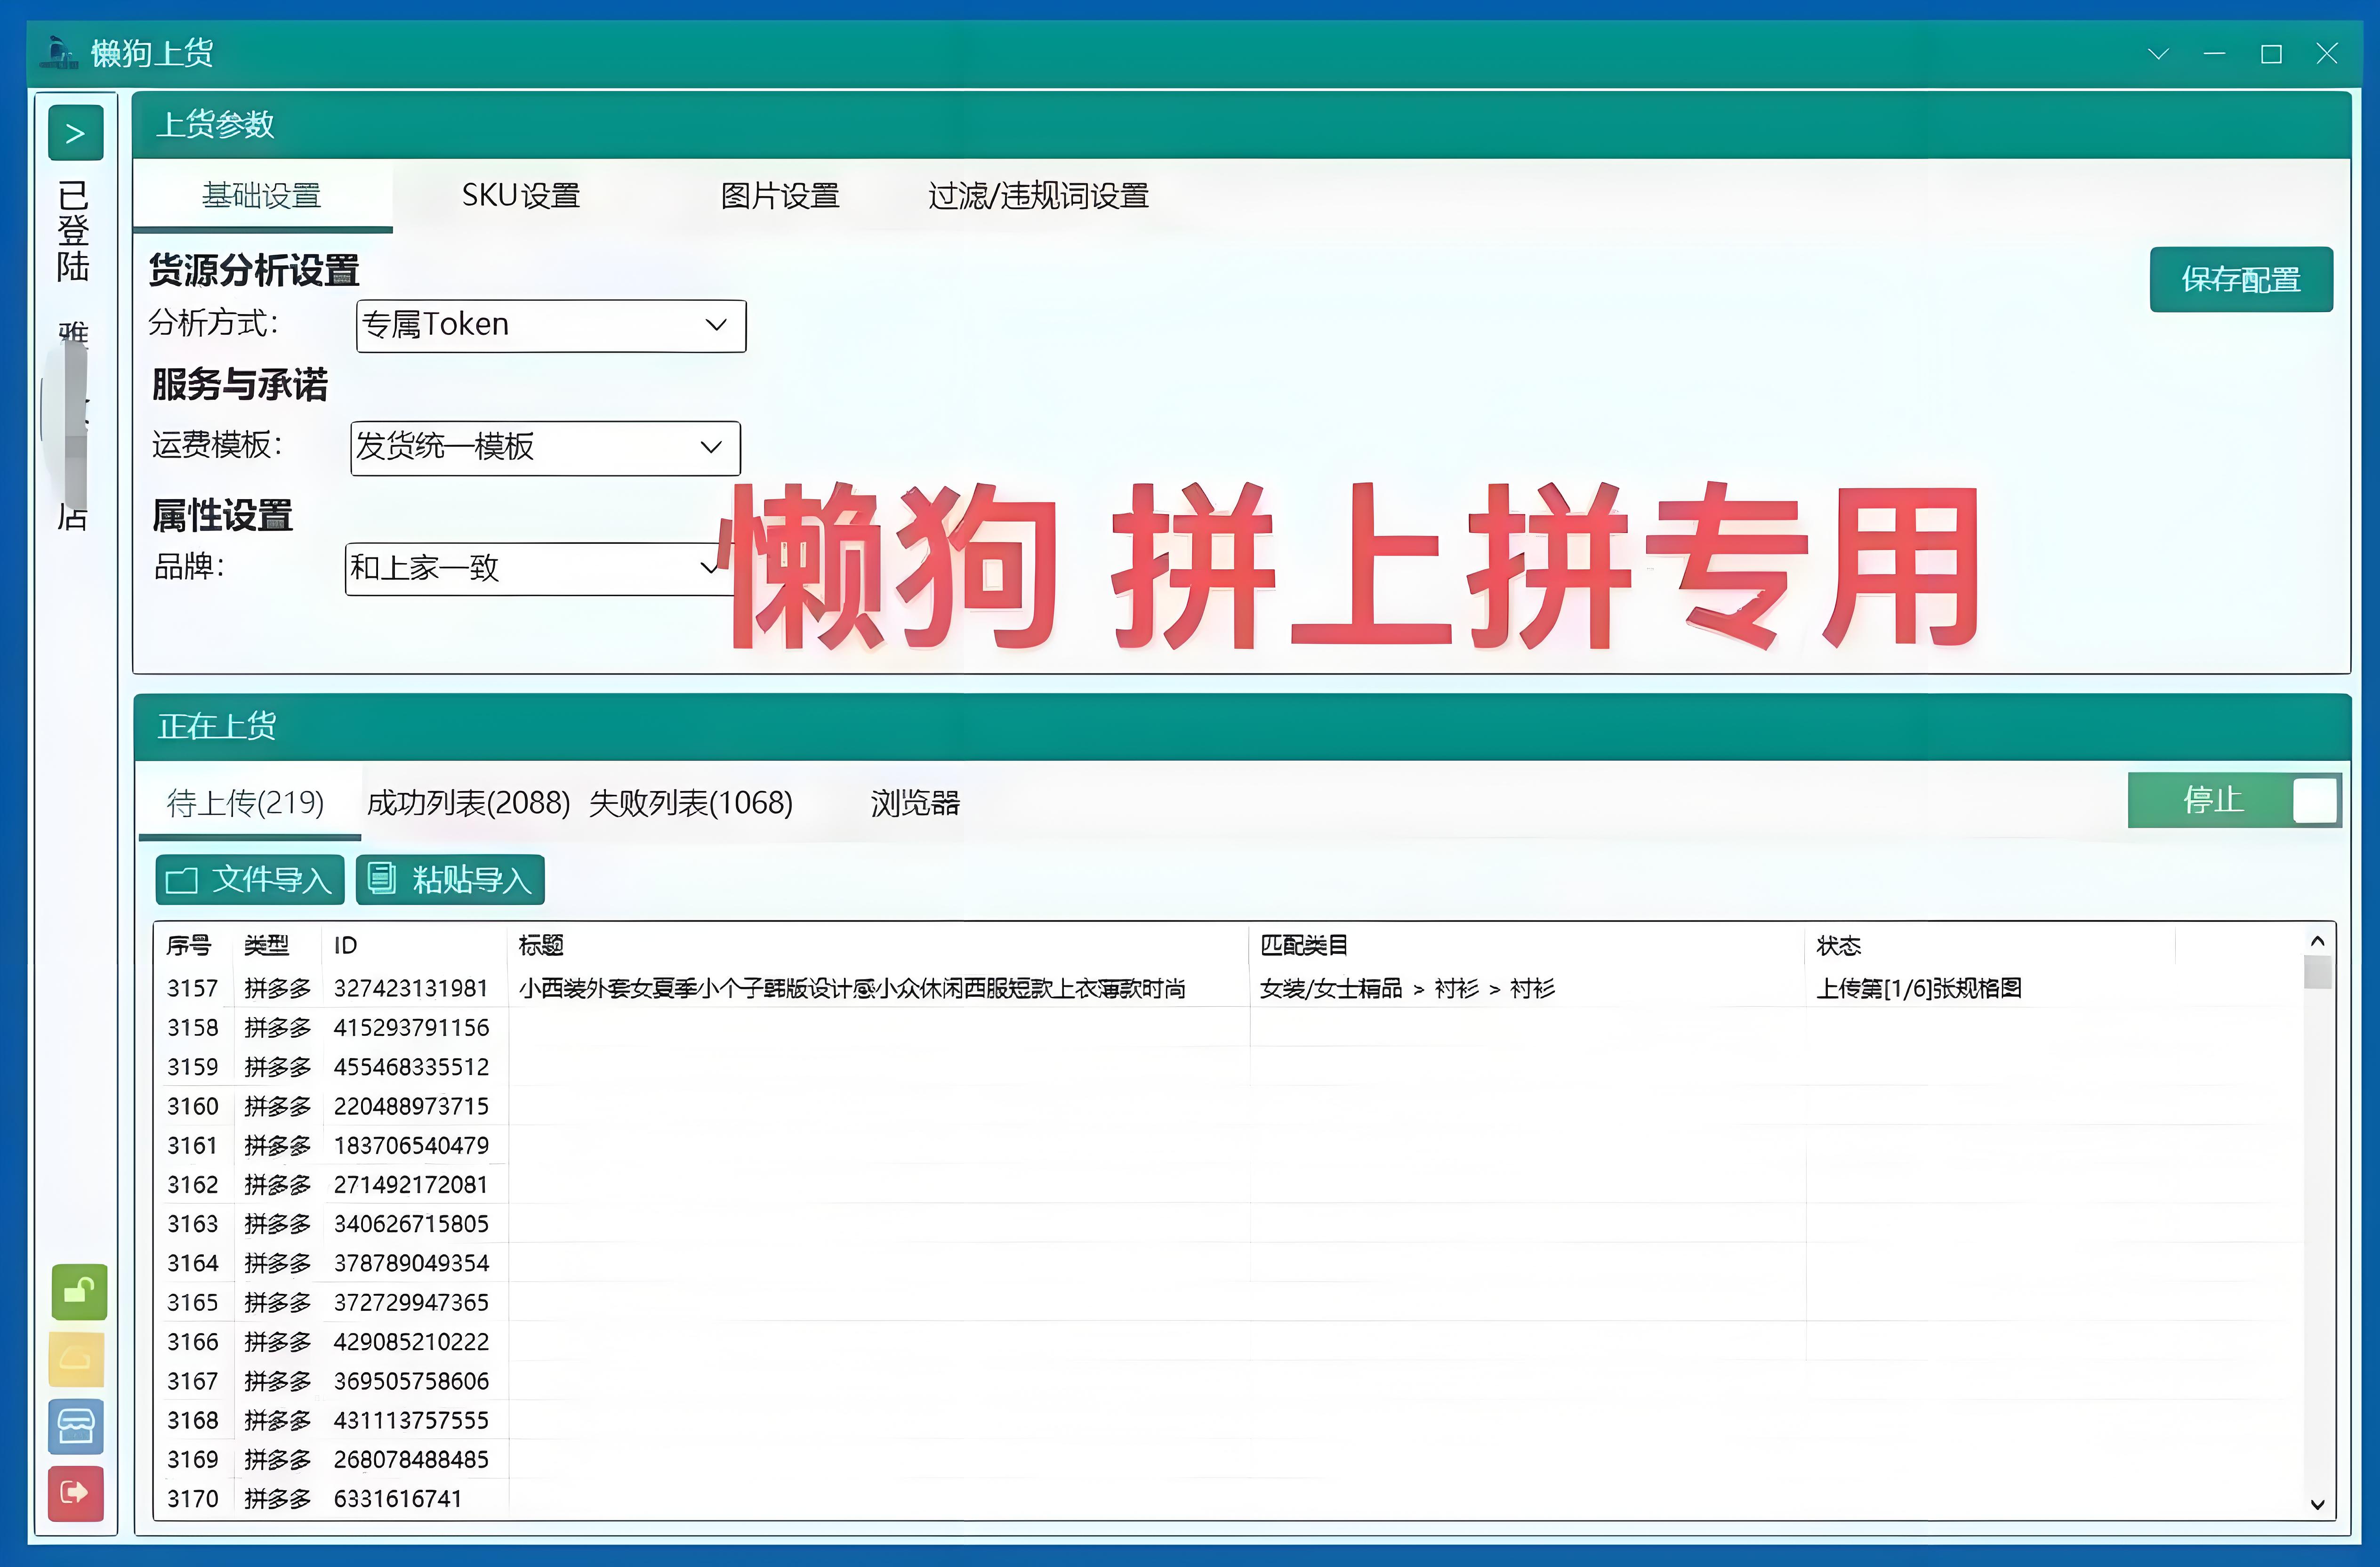Open the 失败列表(1068) tab
The height and width of the screenshot is (1567, 2380).
point(691,803)
